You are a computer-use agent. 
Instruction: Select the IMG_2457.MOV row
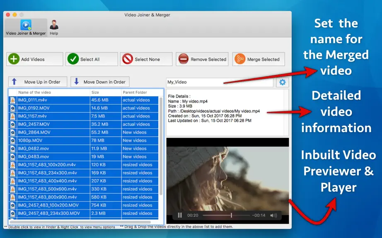(84, 124)
